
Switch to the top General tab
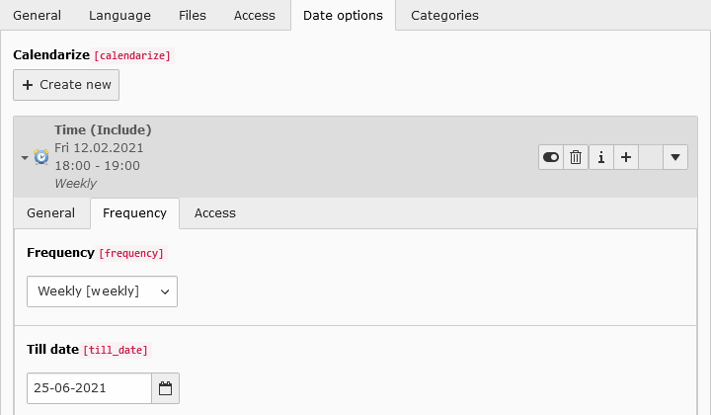click(x=38, y=16)
